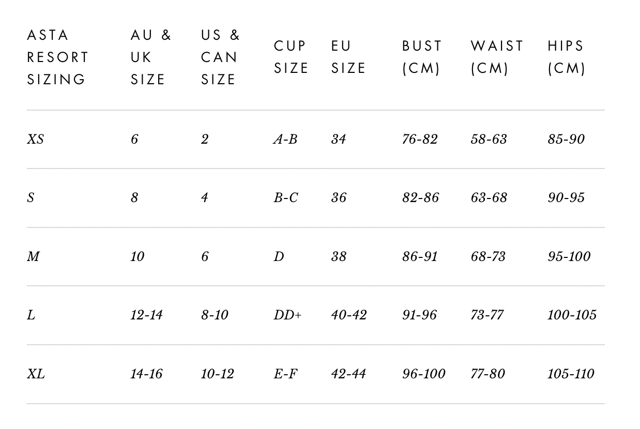Select the S row label
The width and height of the screenshot is (640, 429).
[x=31, y=198]
